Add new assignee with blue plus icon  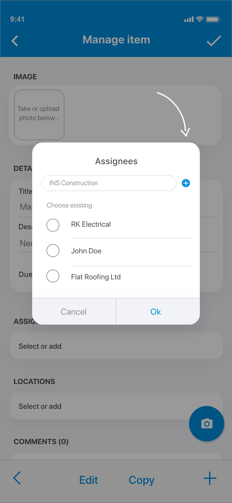pyautogui.click(x=186, y=183)
